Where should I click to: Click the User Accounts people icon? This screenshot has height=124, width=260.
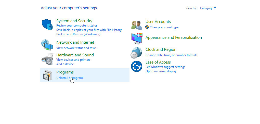tap(137, 25)
